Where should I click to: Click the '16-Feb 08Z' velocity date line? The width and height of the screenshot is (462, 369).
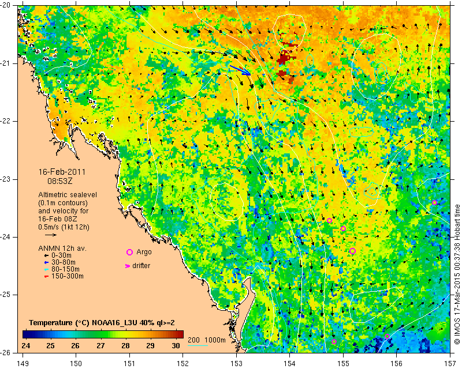point(58,219)
